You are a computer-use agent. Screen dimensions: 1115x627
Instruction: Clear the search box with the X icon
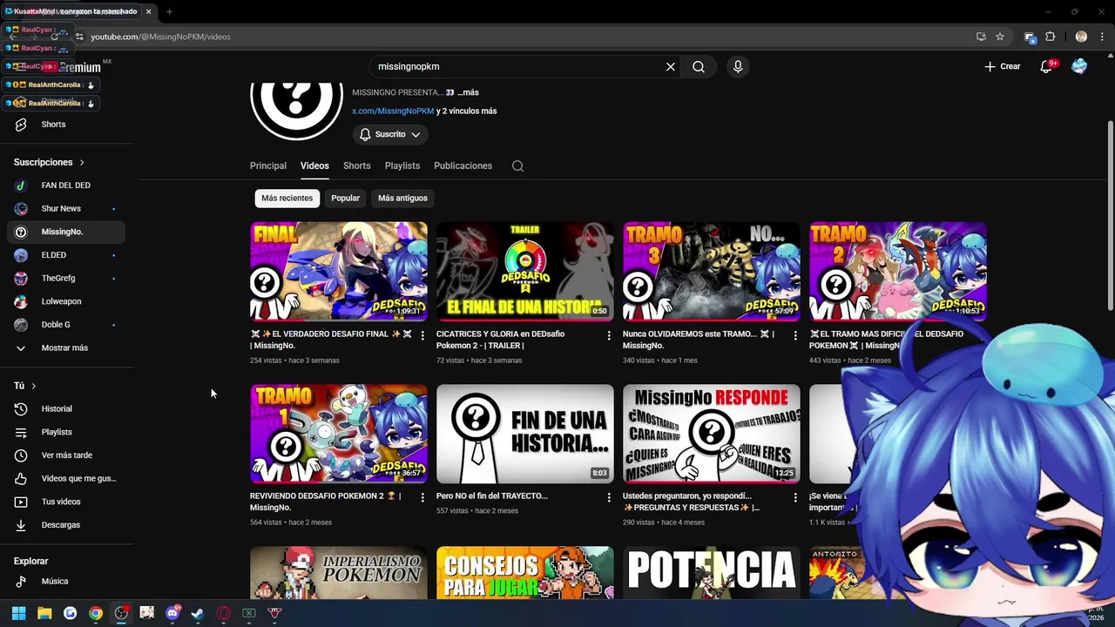671,66
